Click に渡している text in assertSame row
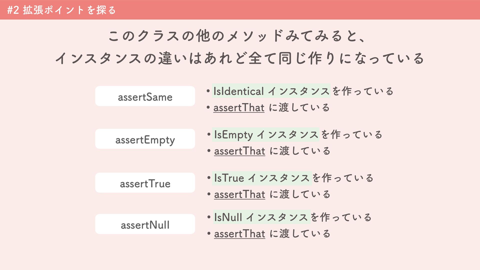Image resolution: width=480 pixels, height=270 pixels. (x=299, y=108)
